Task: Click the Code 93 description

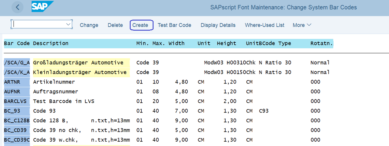Action: click(x=44, y=111)
